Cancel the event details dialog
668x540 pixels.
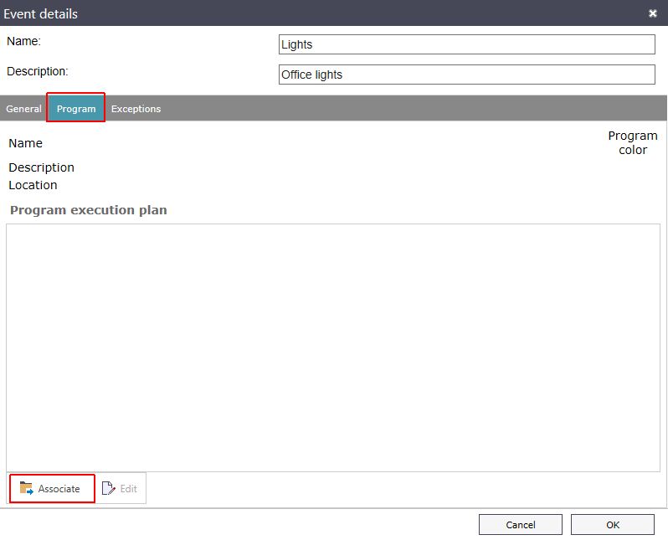(x=520, y=525)
